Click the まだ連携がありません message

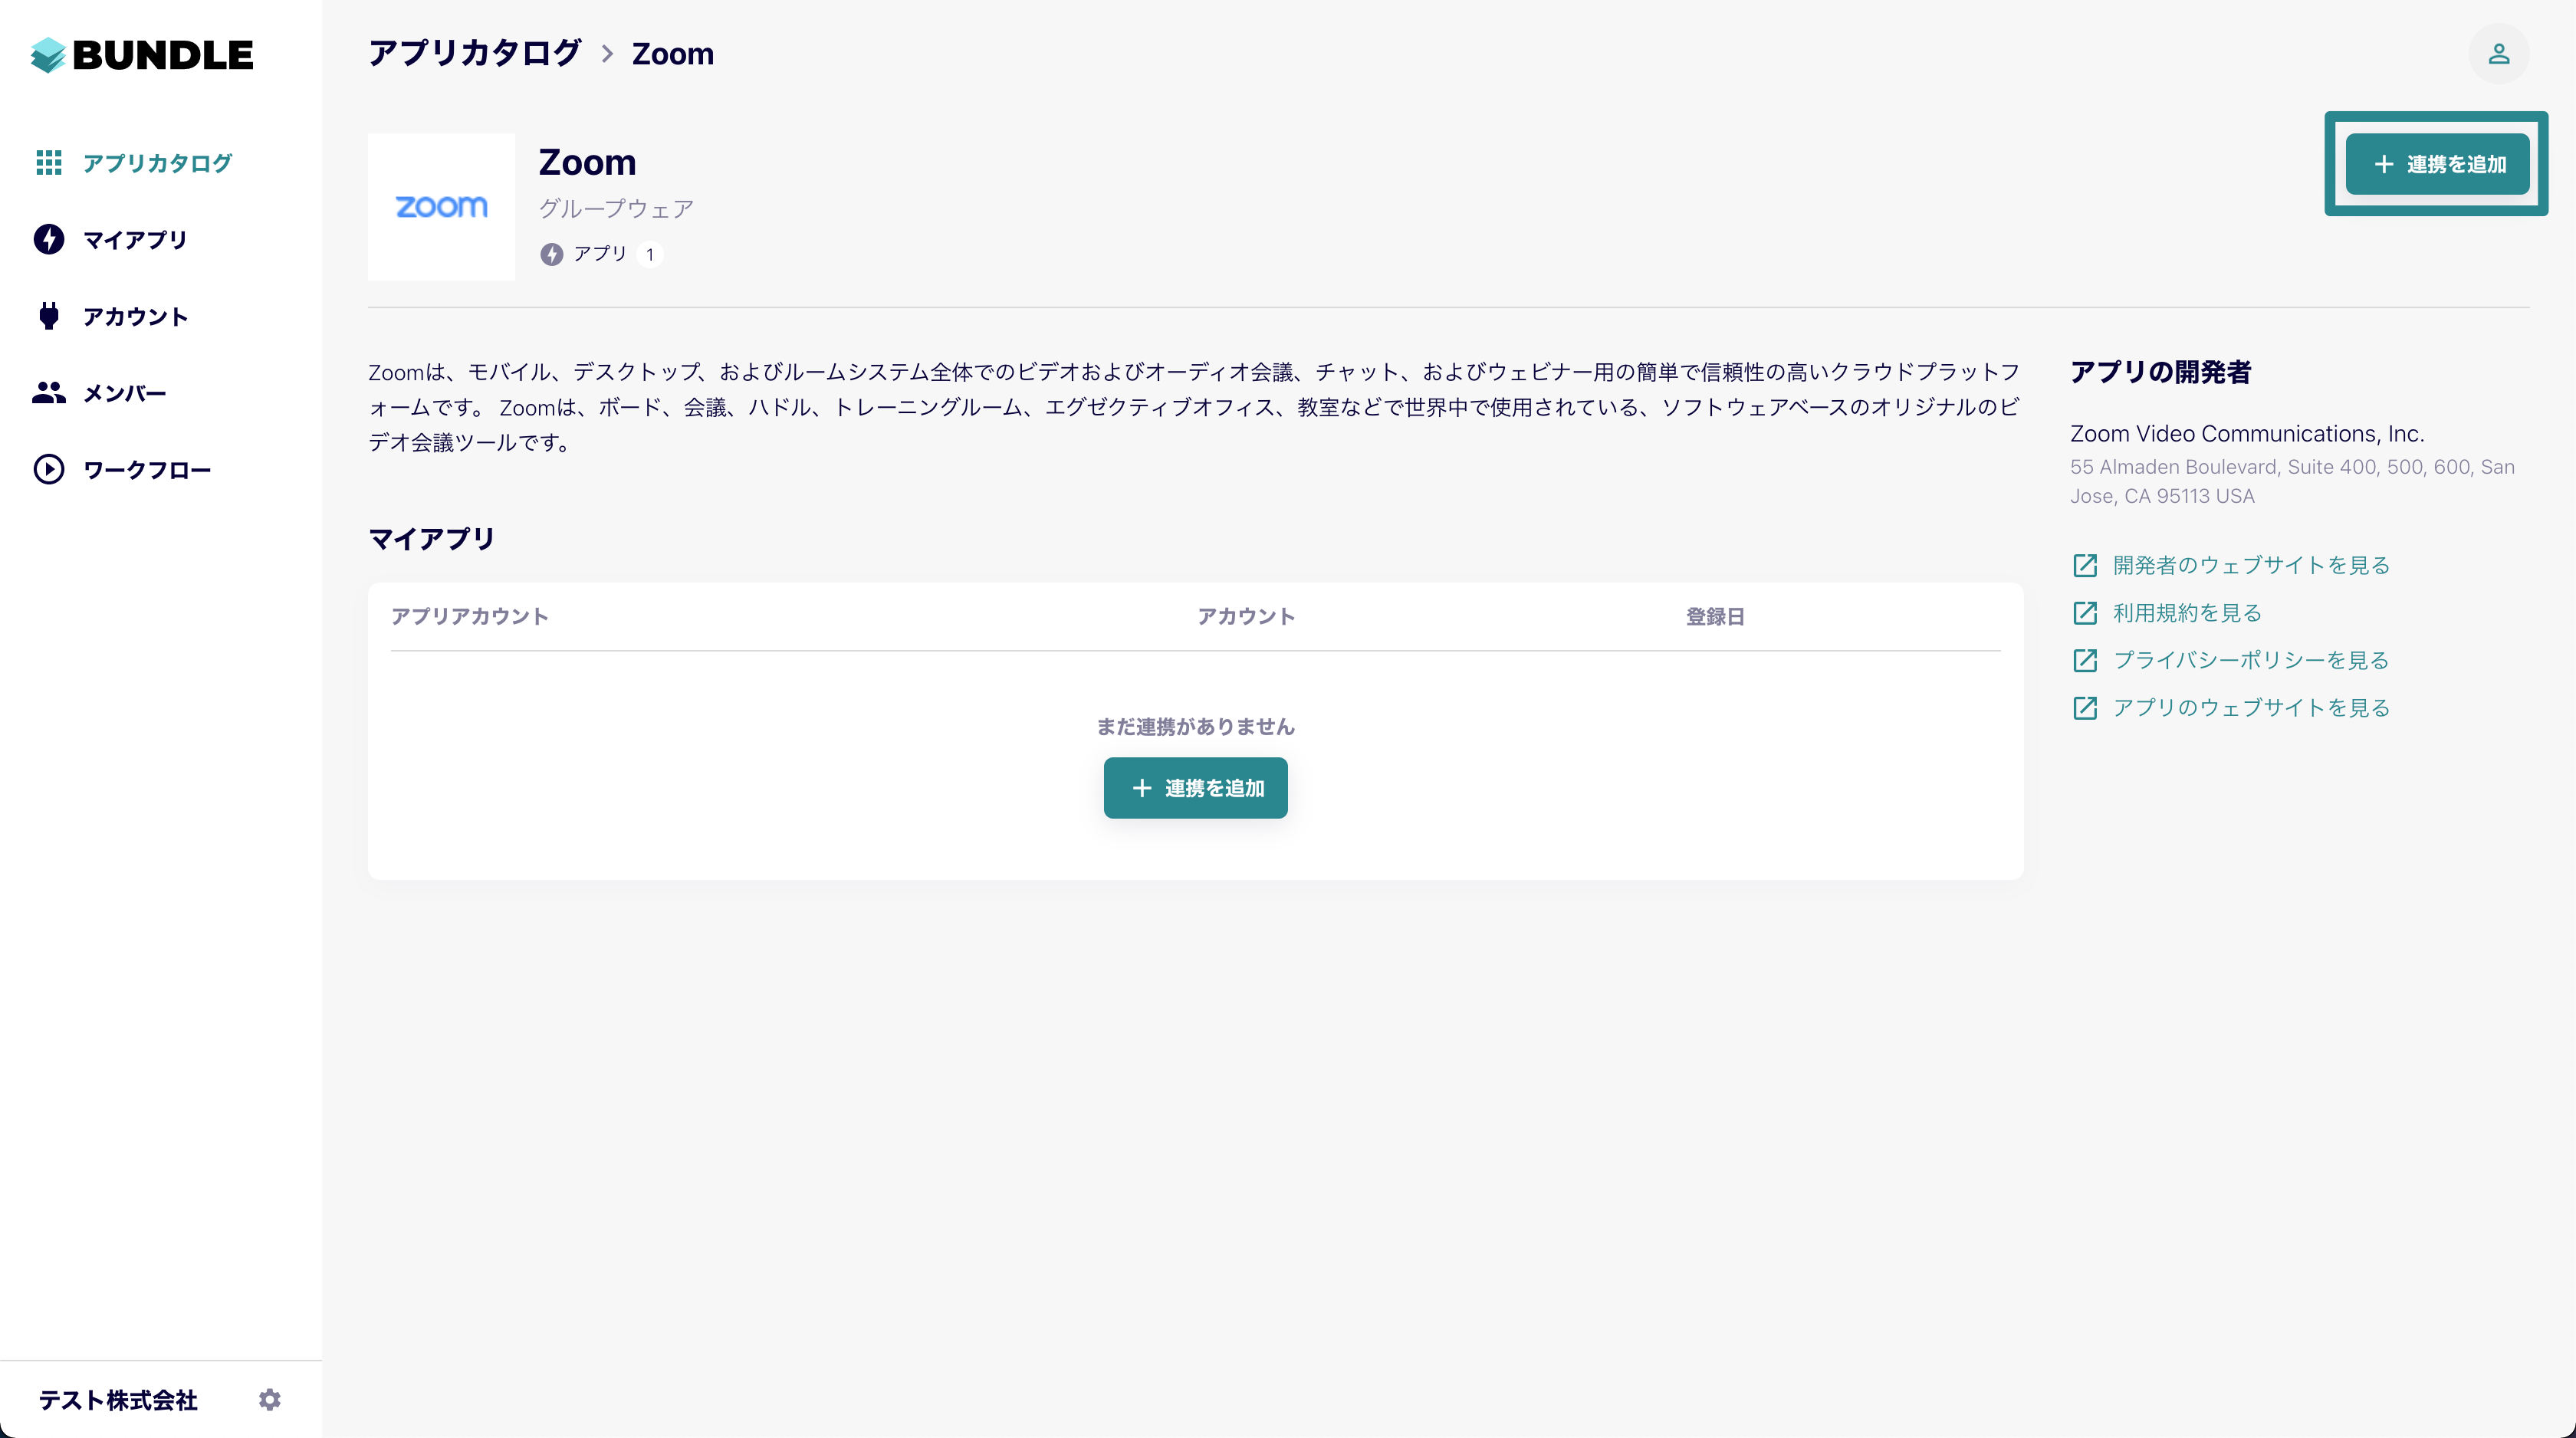1196,727
